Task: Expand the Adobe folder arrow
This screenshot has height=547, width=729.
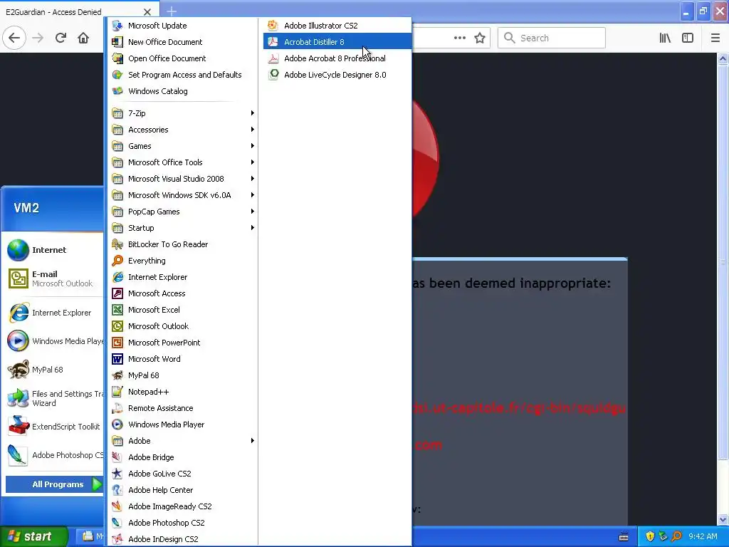Action: pos(253,441)
